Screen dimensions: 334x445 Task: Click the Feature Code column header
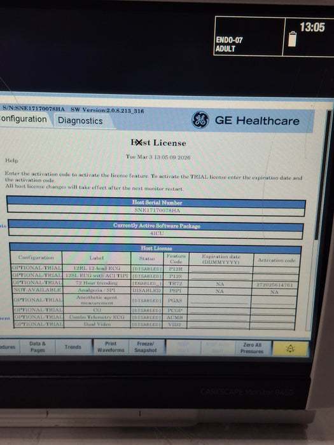click(176, 259)
